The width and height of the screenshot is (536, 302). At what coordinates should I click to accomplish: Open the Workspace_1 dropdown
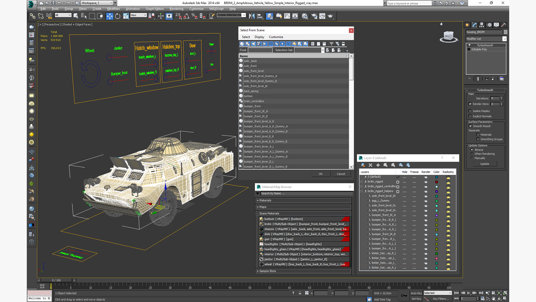pos(97,3)
